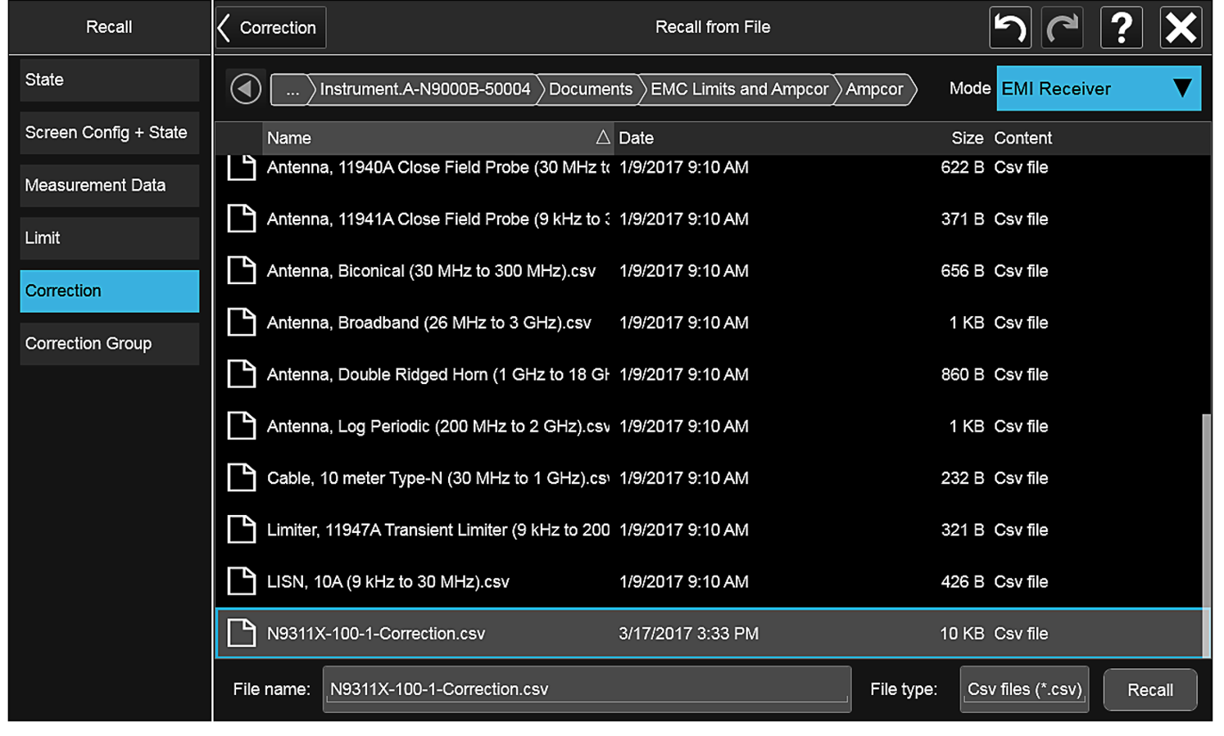Navigate to the Documents breadcrumb
1224x736 pixels.
[x=591, y=89]
